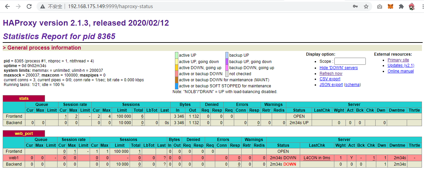Click the Refresh now link
This screenshot has height=169, width=424.
click(x=331, y=74)
